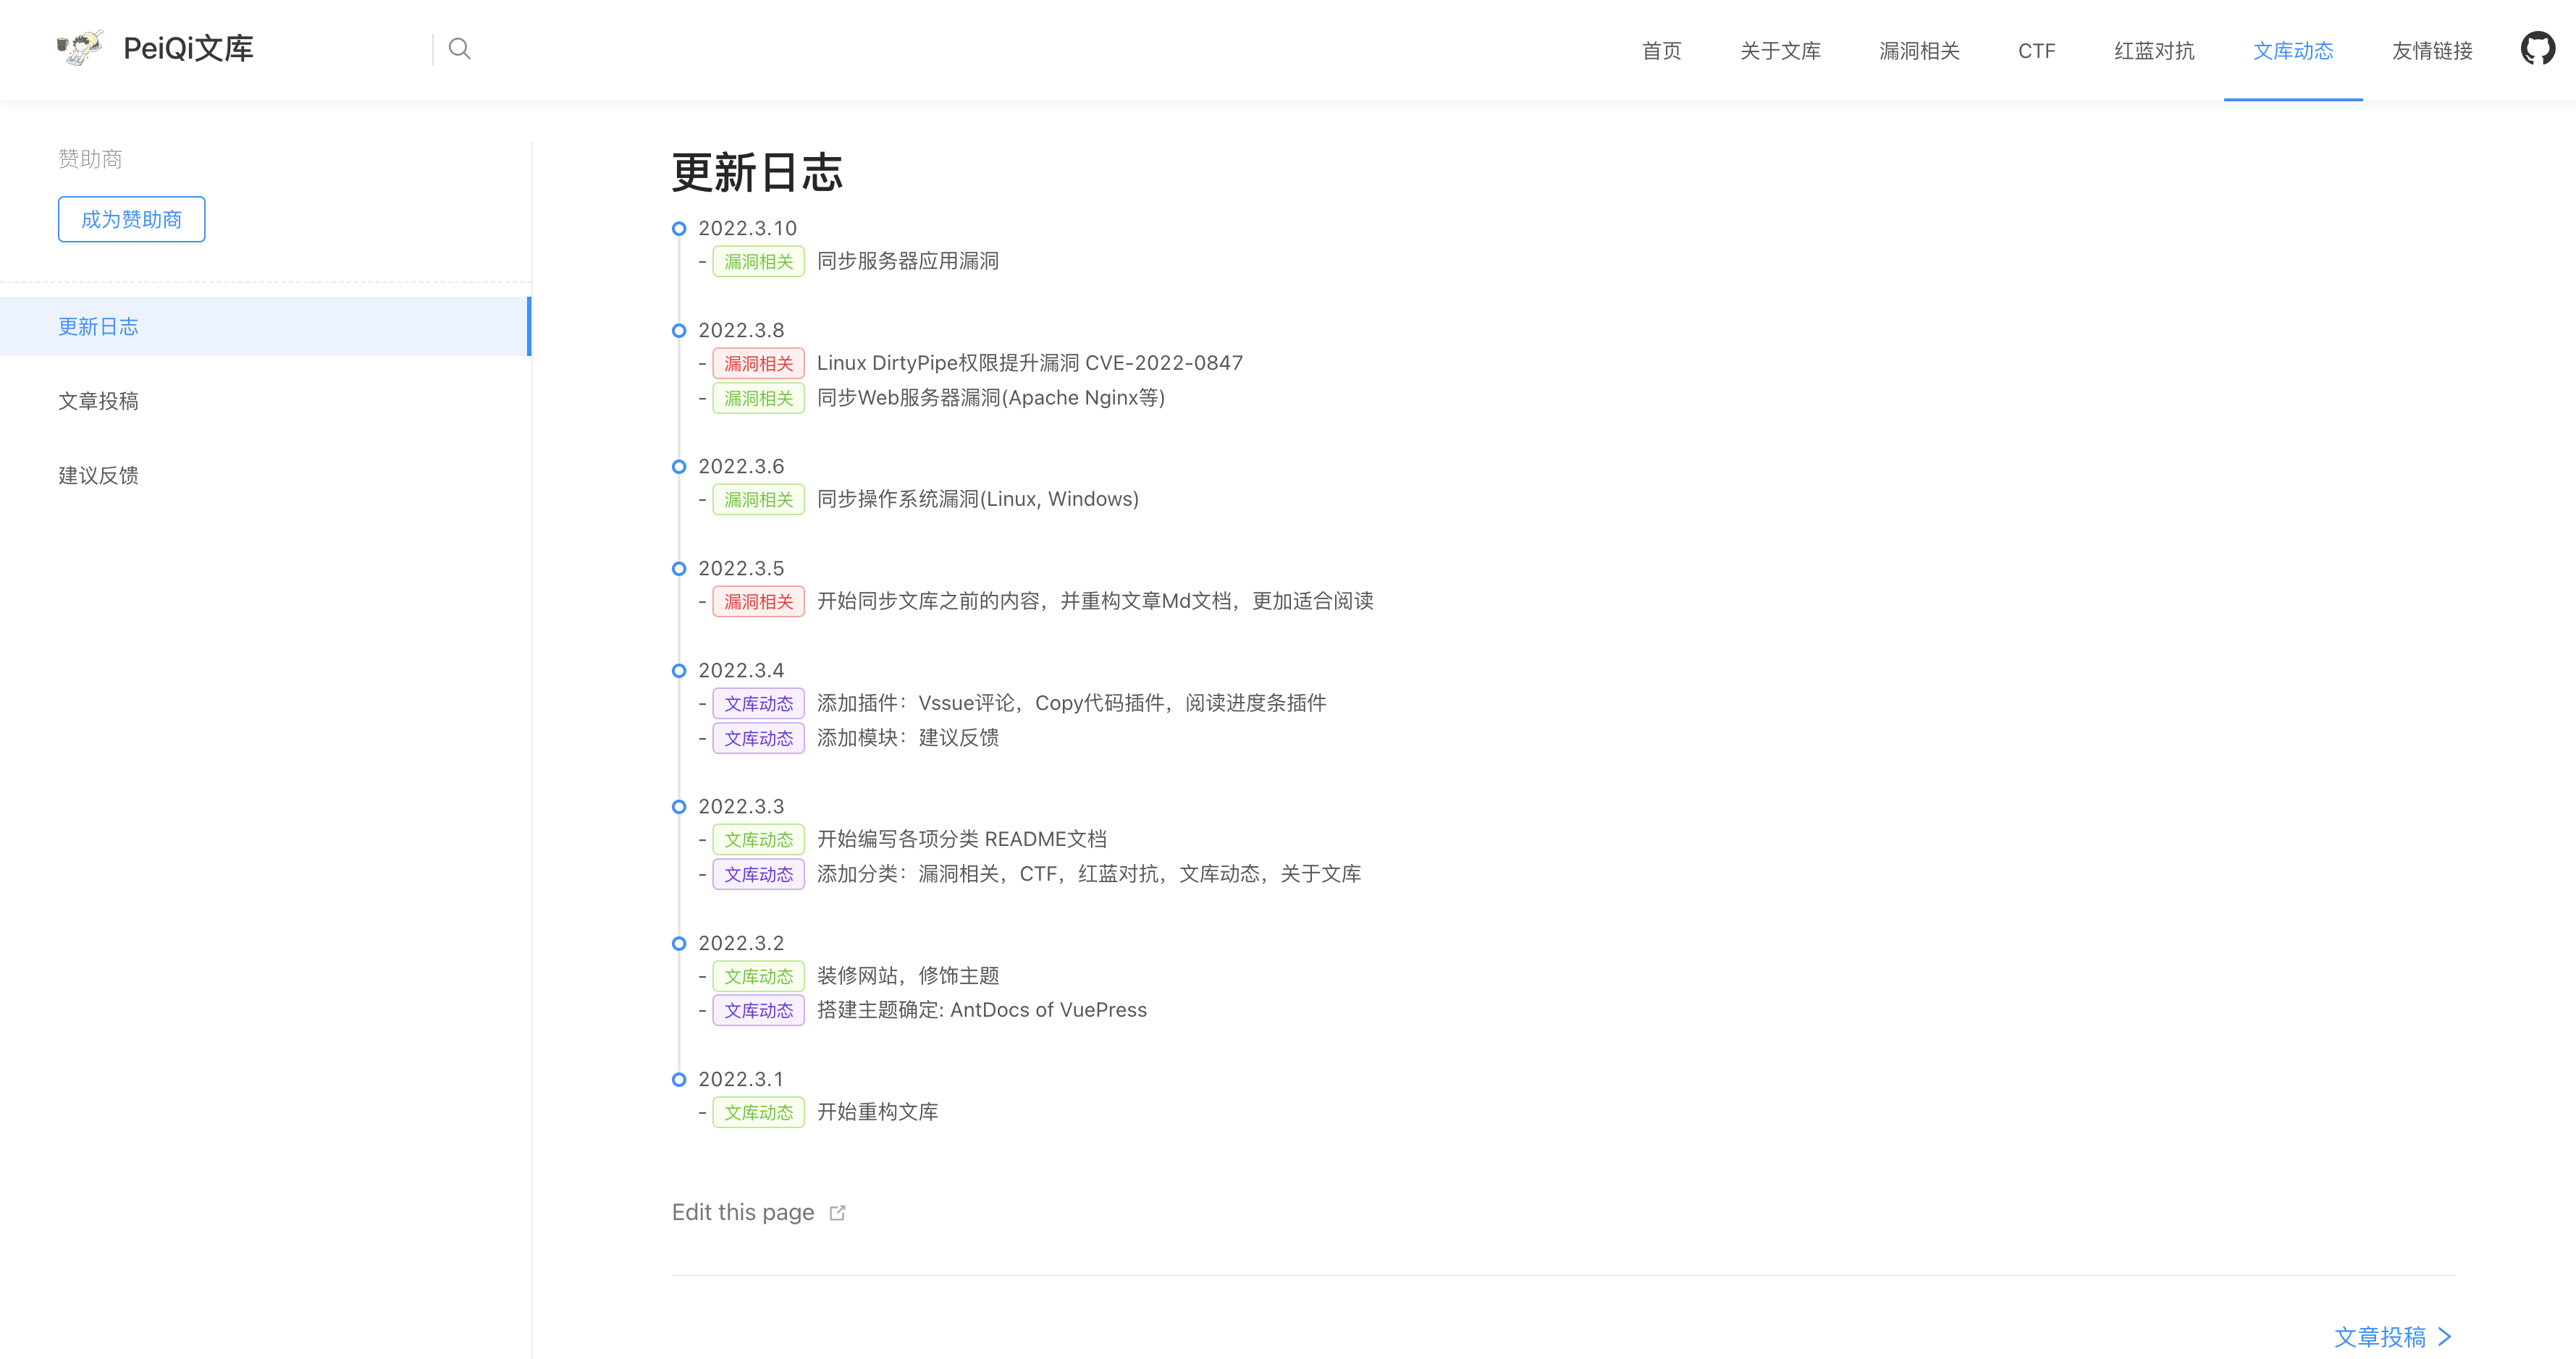
Task: Click the purple 文库动态 badge under 2022.3.4
Action: click(x=759, y=703)
